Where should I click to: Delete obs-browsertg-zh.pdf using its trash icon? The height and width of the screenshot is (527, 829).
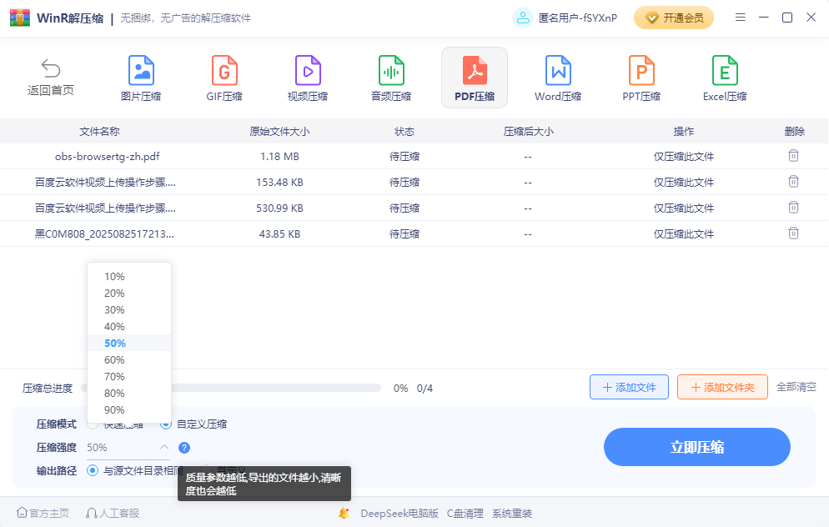pyautogui.click(x=793, y=156)
